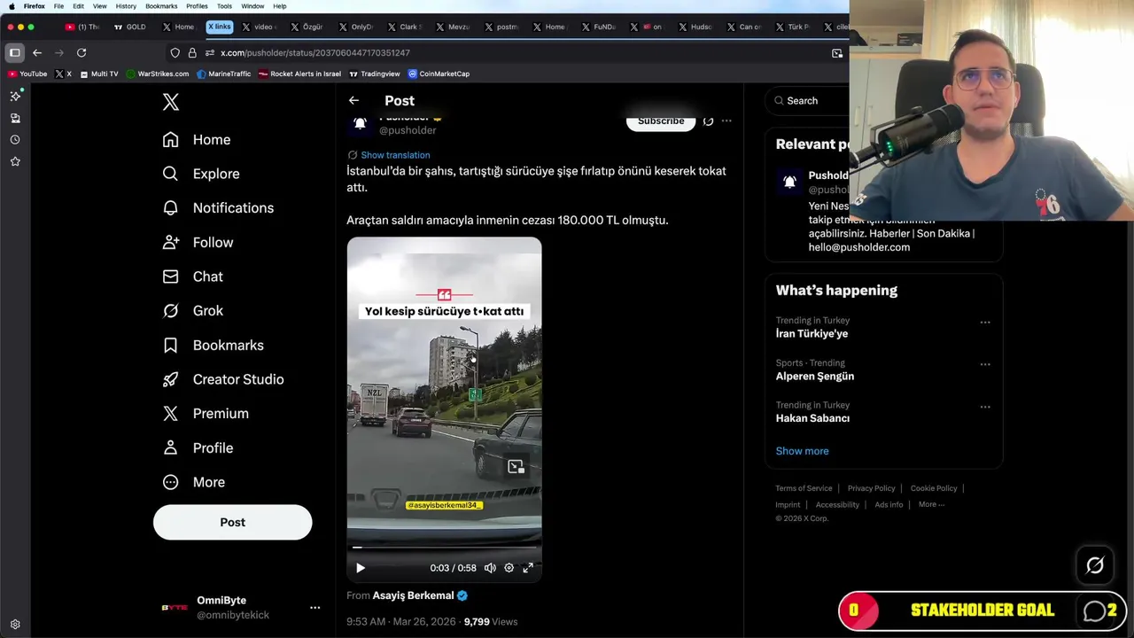The width and height of the screenshot is (1134, 638).
Task: Open Pusholder in Relevant people
Action: tap(828, 175)
